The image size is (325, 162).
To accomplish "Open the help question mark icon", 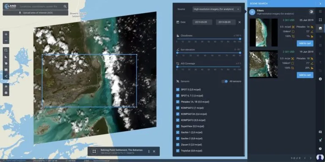I will point(320,148).
